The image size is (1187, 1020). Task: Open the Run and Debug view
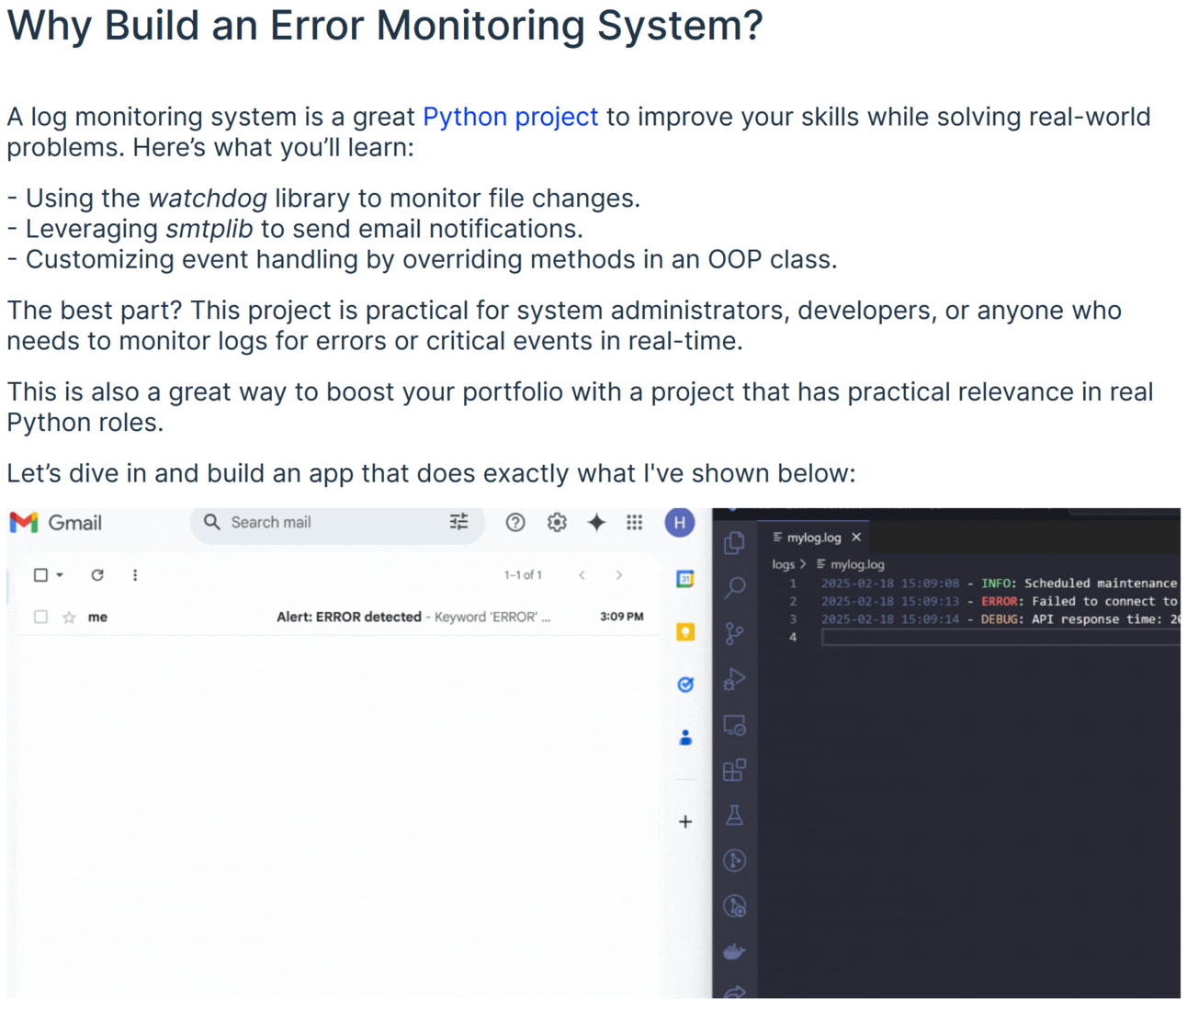point(734,680)
